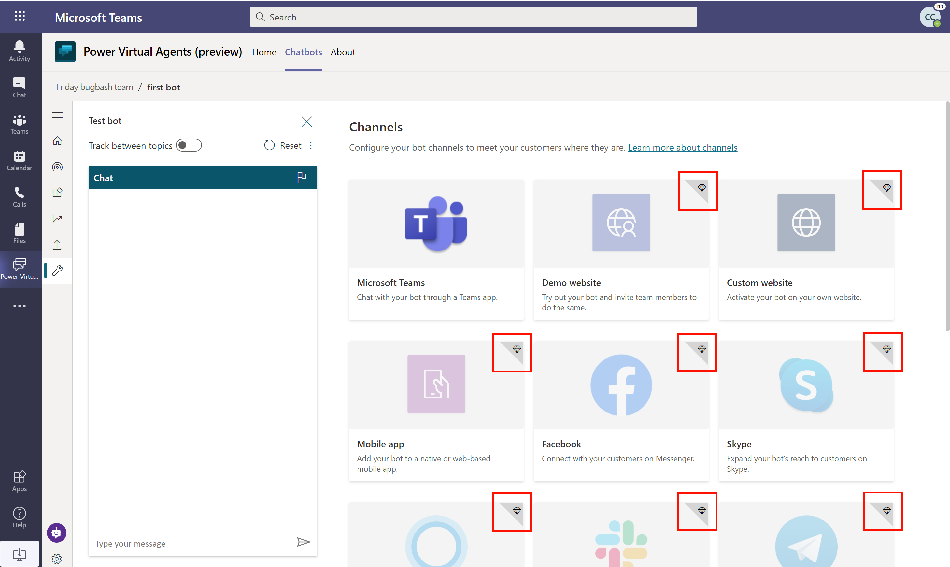Click the Reset button in Test bot
The height and width of the screenshot is (567, 950).
283,144
